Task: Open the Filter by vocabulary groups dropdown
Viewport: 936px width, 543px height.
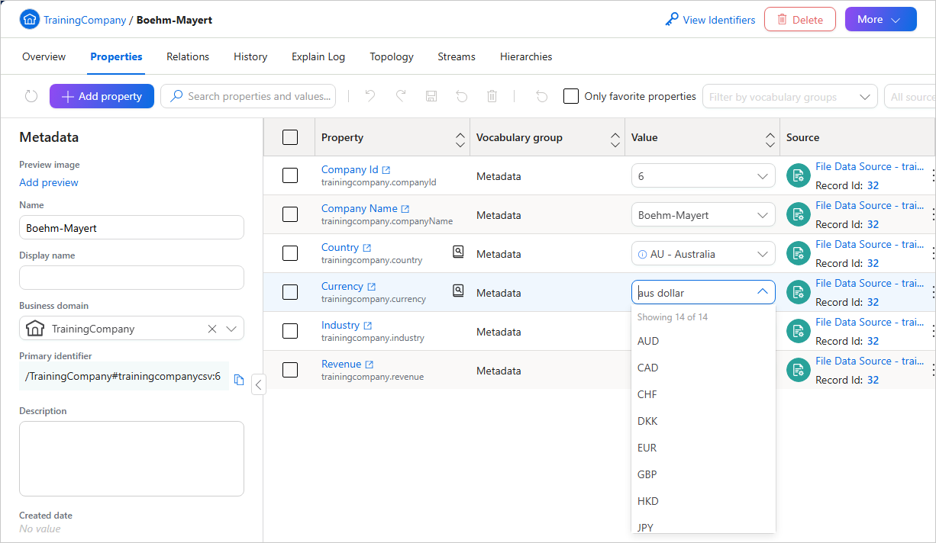Action: (x=789, y=97)
